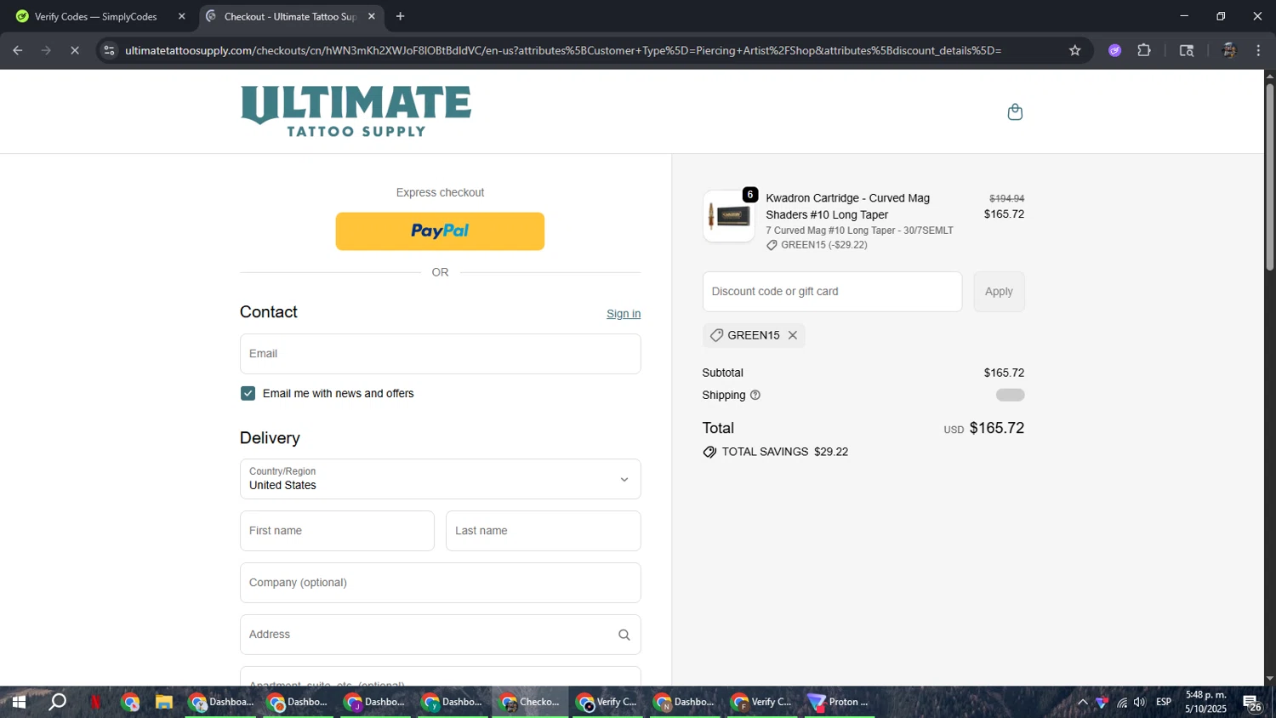Click the Kwadron Cartridge product name text
The width and height of the screenshot is (1276, 718).
[847, 207]
